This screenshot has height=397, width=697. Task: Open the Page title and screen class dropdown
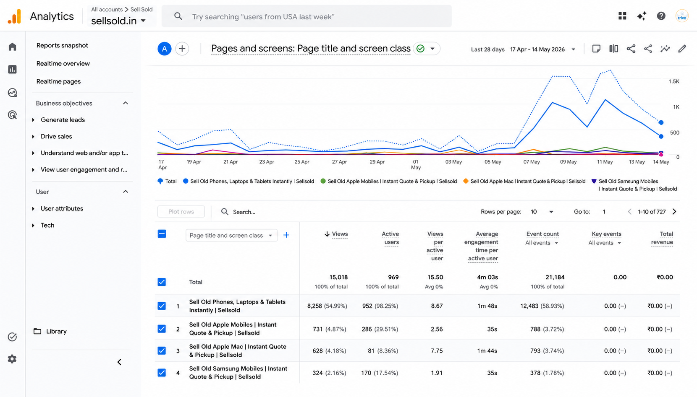(x=231, y=235)
